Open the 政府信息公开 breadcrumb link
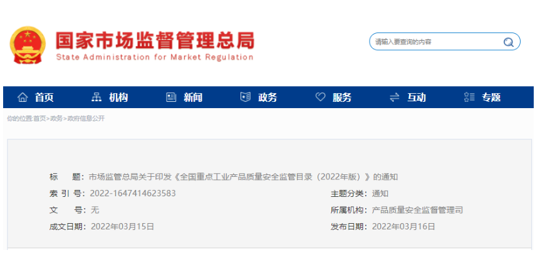540x255 pixels. 86,119
